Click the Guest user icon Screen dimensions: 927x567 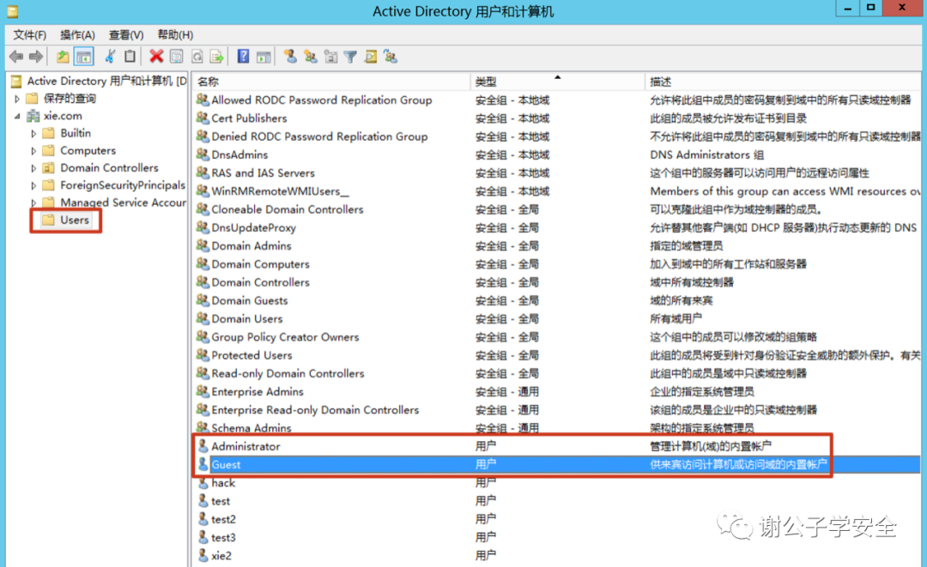(x=203, y=464)
